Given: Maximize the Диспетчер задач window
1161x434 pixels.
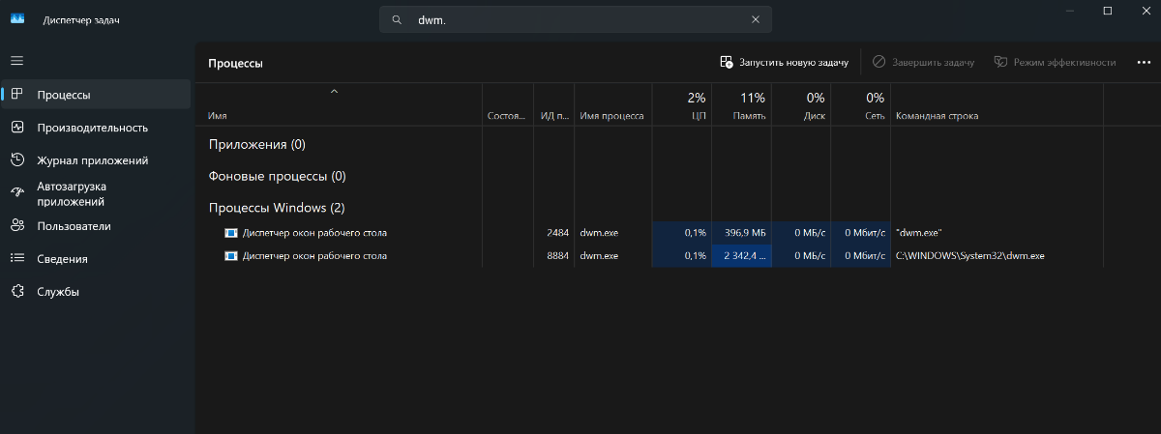Looking at the screenshot, I should [x=1108, y=11].
